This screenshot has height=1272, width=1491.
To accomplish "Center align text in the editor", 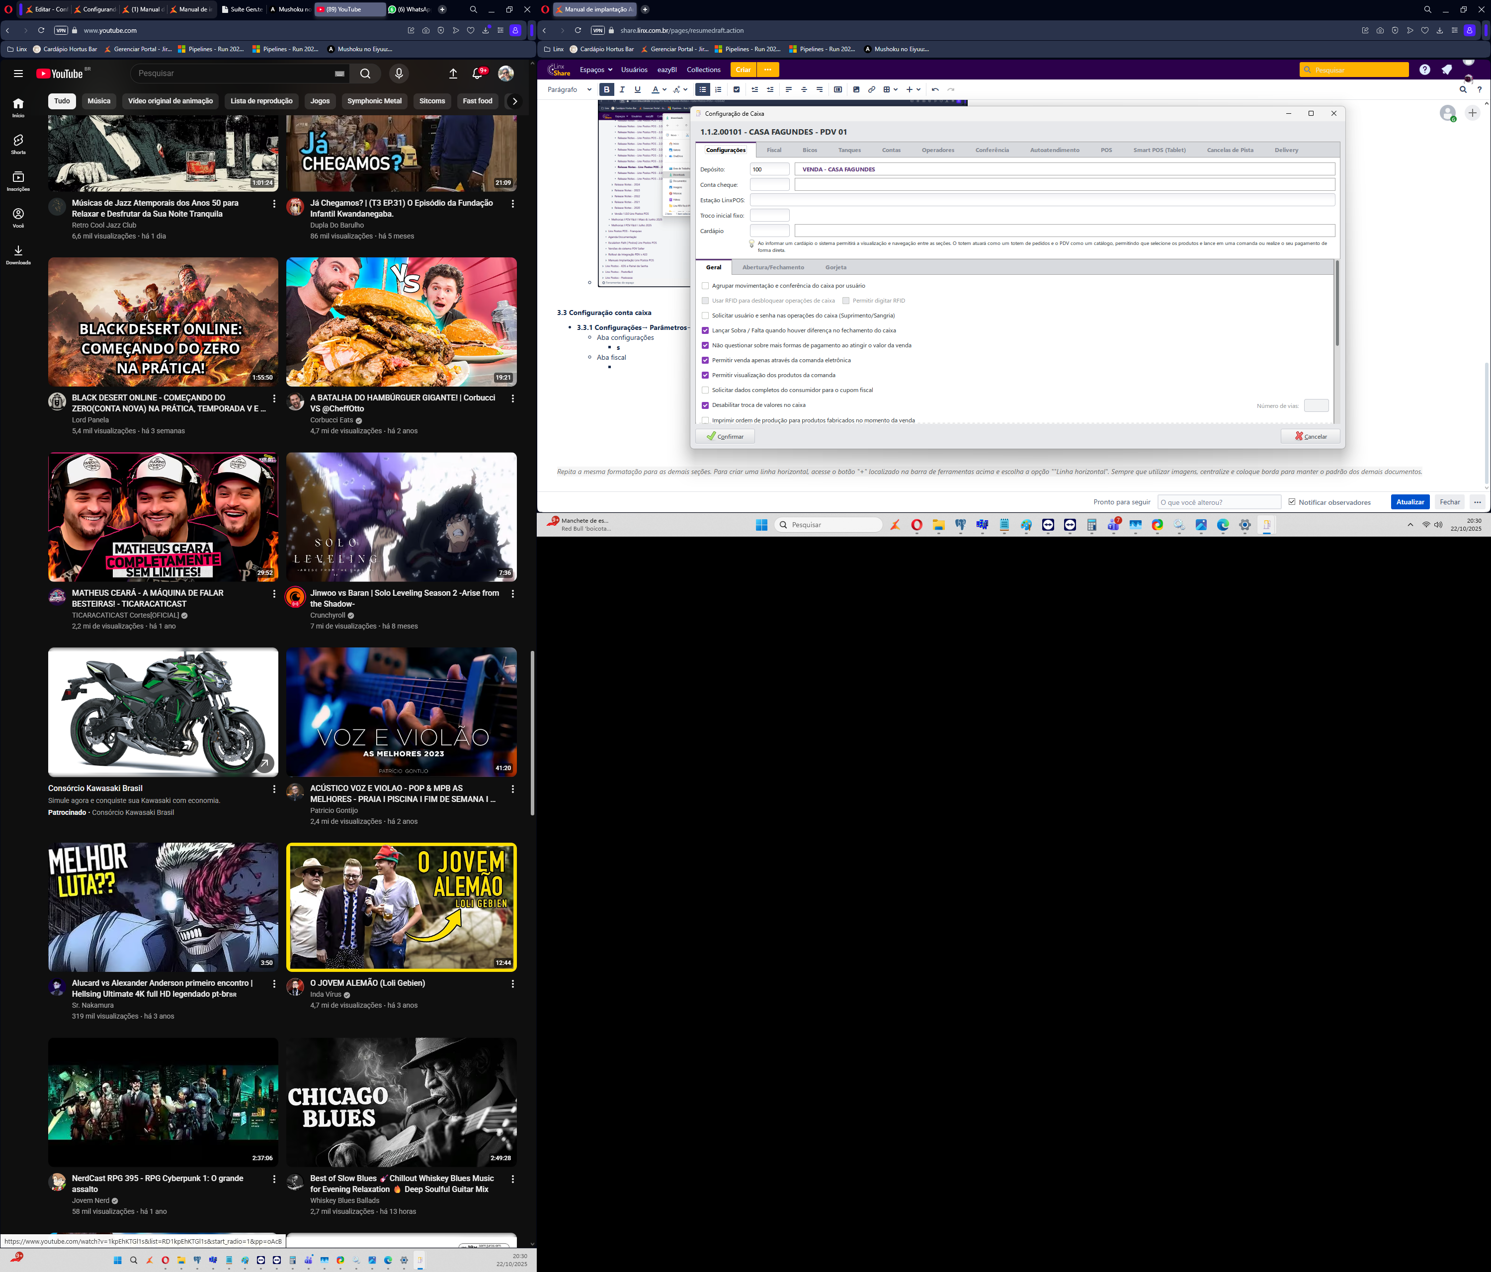I will pyautogui.click(x=804, y=90).
